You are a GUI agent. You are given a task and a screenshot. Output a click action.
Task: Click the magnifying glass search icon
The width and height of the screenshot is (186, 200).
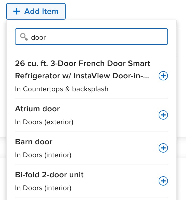pos(24,37)
